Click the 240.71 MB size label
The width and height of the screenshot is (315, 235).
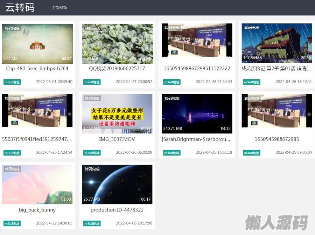point(173,129)
